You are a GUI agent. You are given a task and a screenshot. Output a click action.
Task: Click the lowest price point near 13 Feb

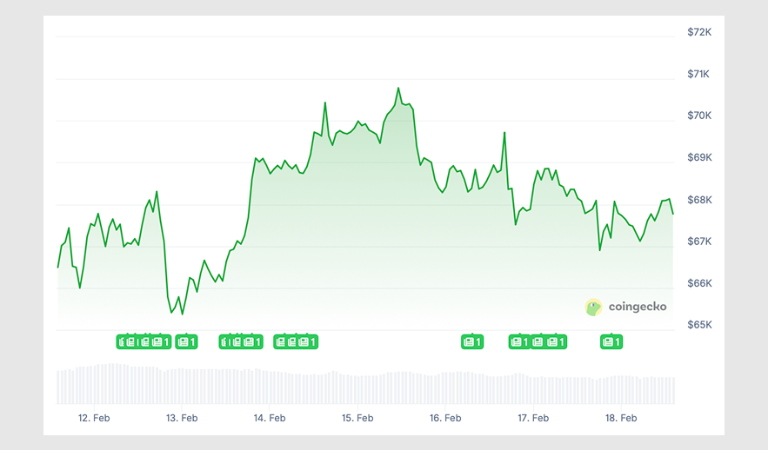click(x=182, y=313)
